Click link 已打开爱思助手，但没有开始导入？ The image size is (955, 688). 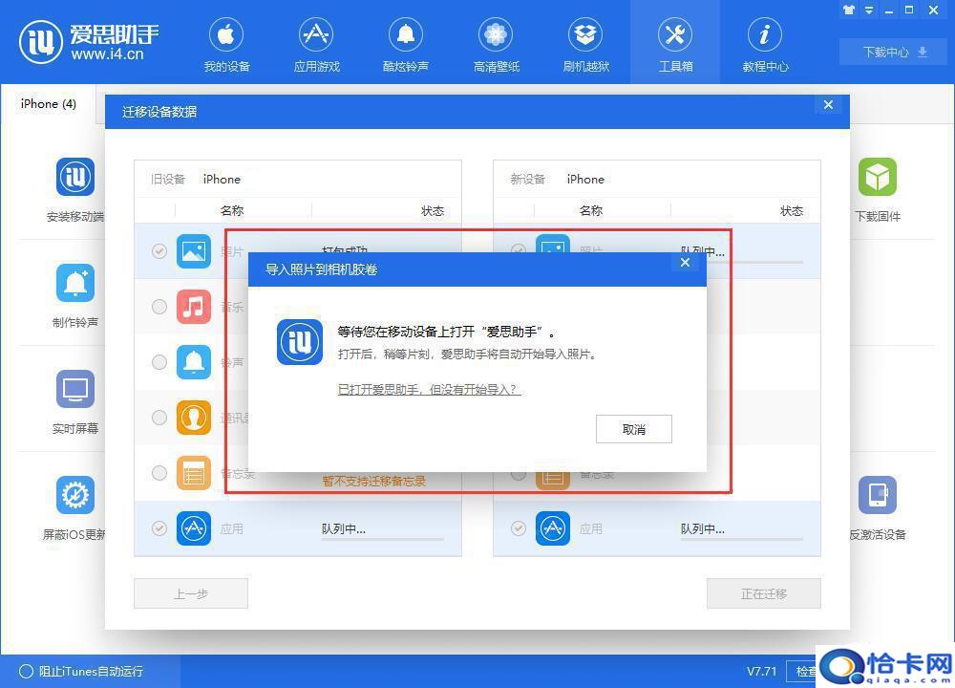pos(430,390)
